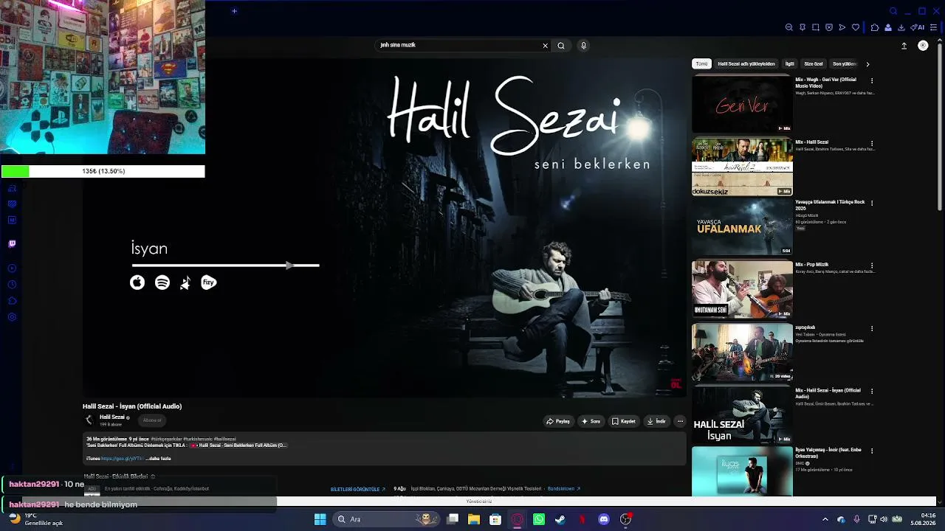The height and width of the screenshot is (531, 945).
Task: Open the YouTube upload/create arrow icon
Action: 904,46
